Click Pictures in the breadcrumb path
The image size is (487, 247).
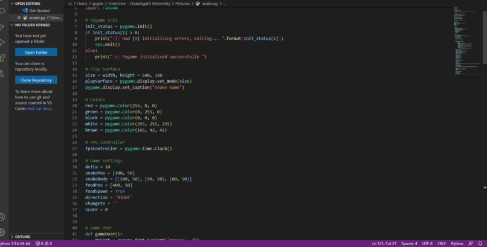[182, 4]
